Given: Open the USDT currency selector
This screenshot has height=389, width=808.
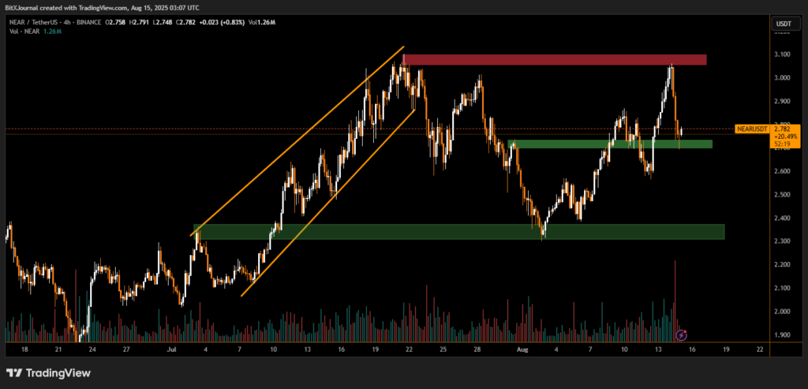Looking at the screenshot, I should pos(784,24).
